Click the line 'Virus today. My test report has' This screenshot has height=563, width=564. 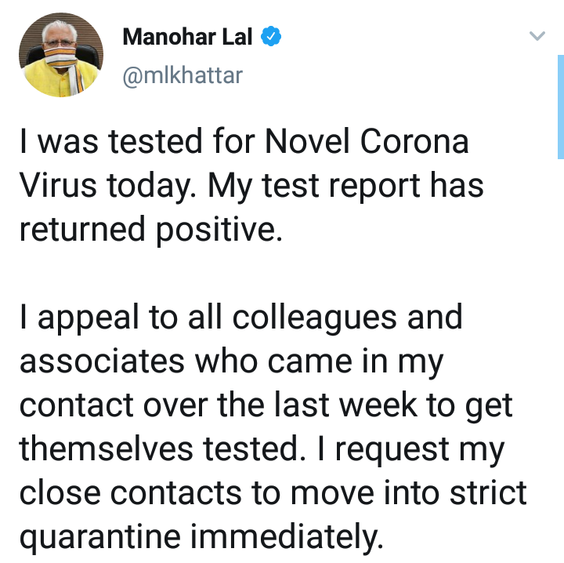tap(251, 187)
